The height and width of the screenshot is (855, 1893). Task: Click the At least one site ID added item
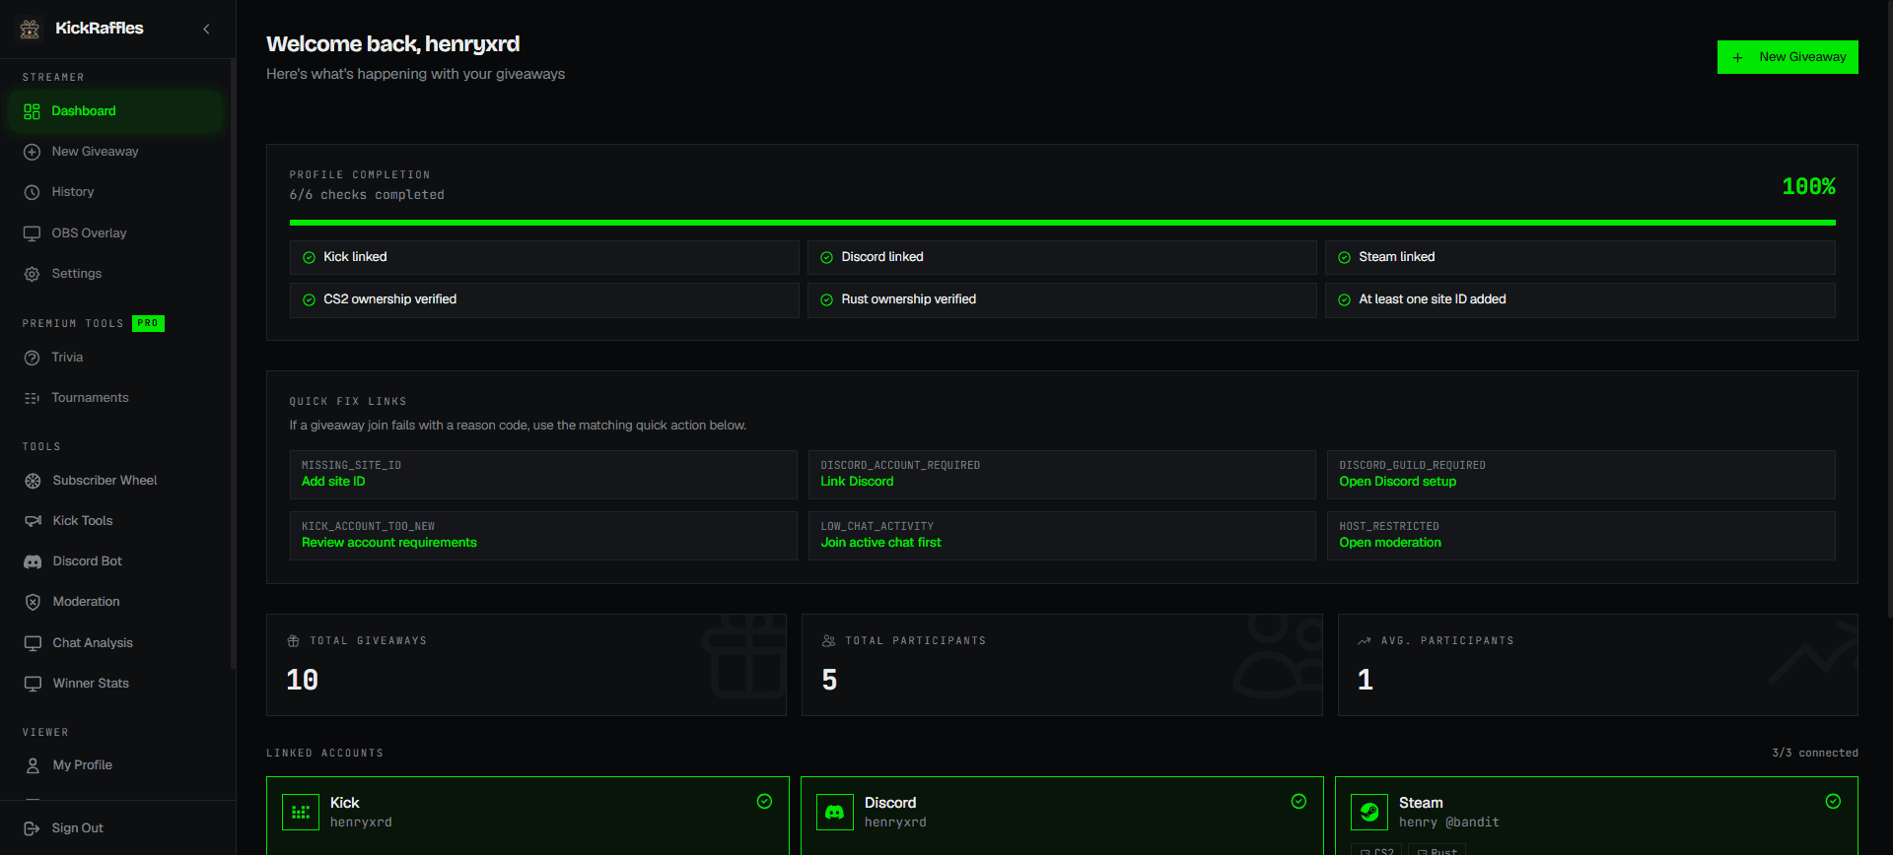coord(1580,299)
